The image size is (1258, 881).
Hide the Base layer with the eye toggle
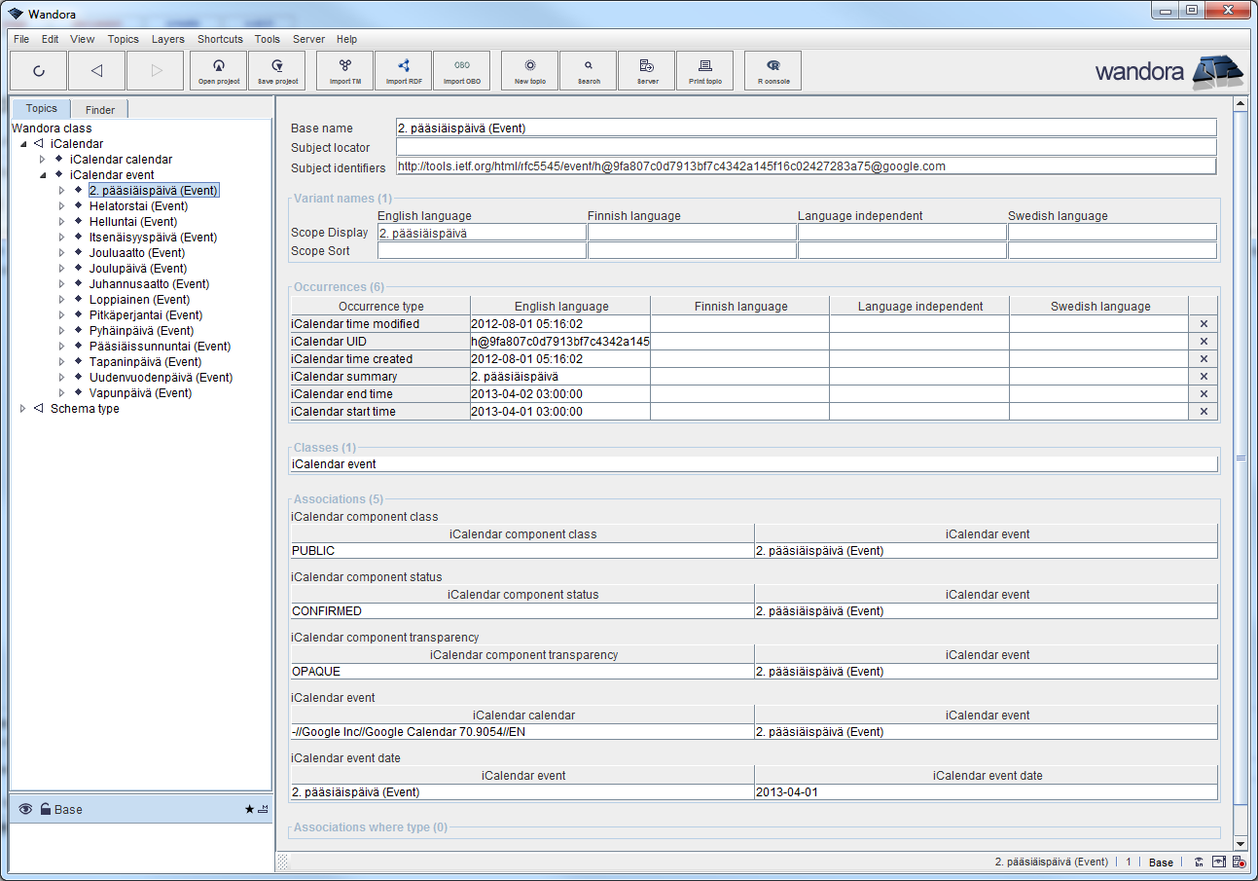(x=24, y=809)
